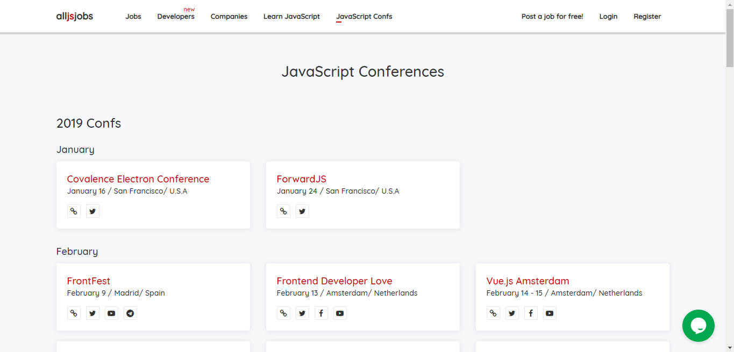
Task: Open the YouTube icon under Vue.js Amsterdam
Action: (550, 313)
